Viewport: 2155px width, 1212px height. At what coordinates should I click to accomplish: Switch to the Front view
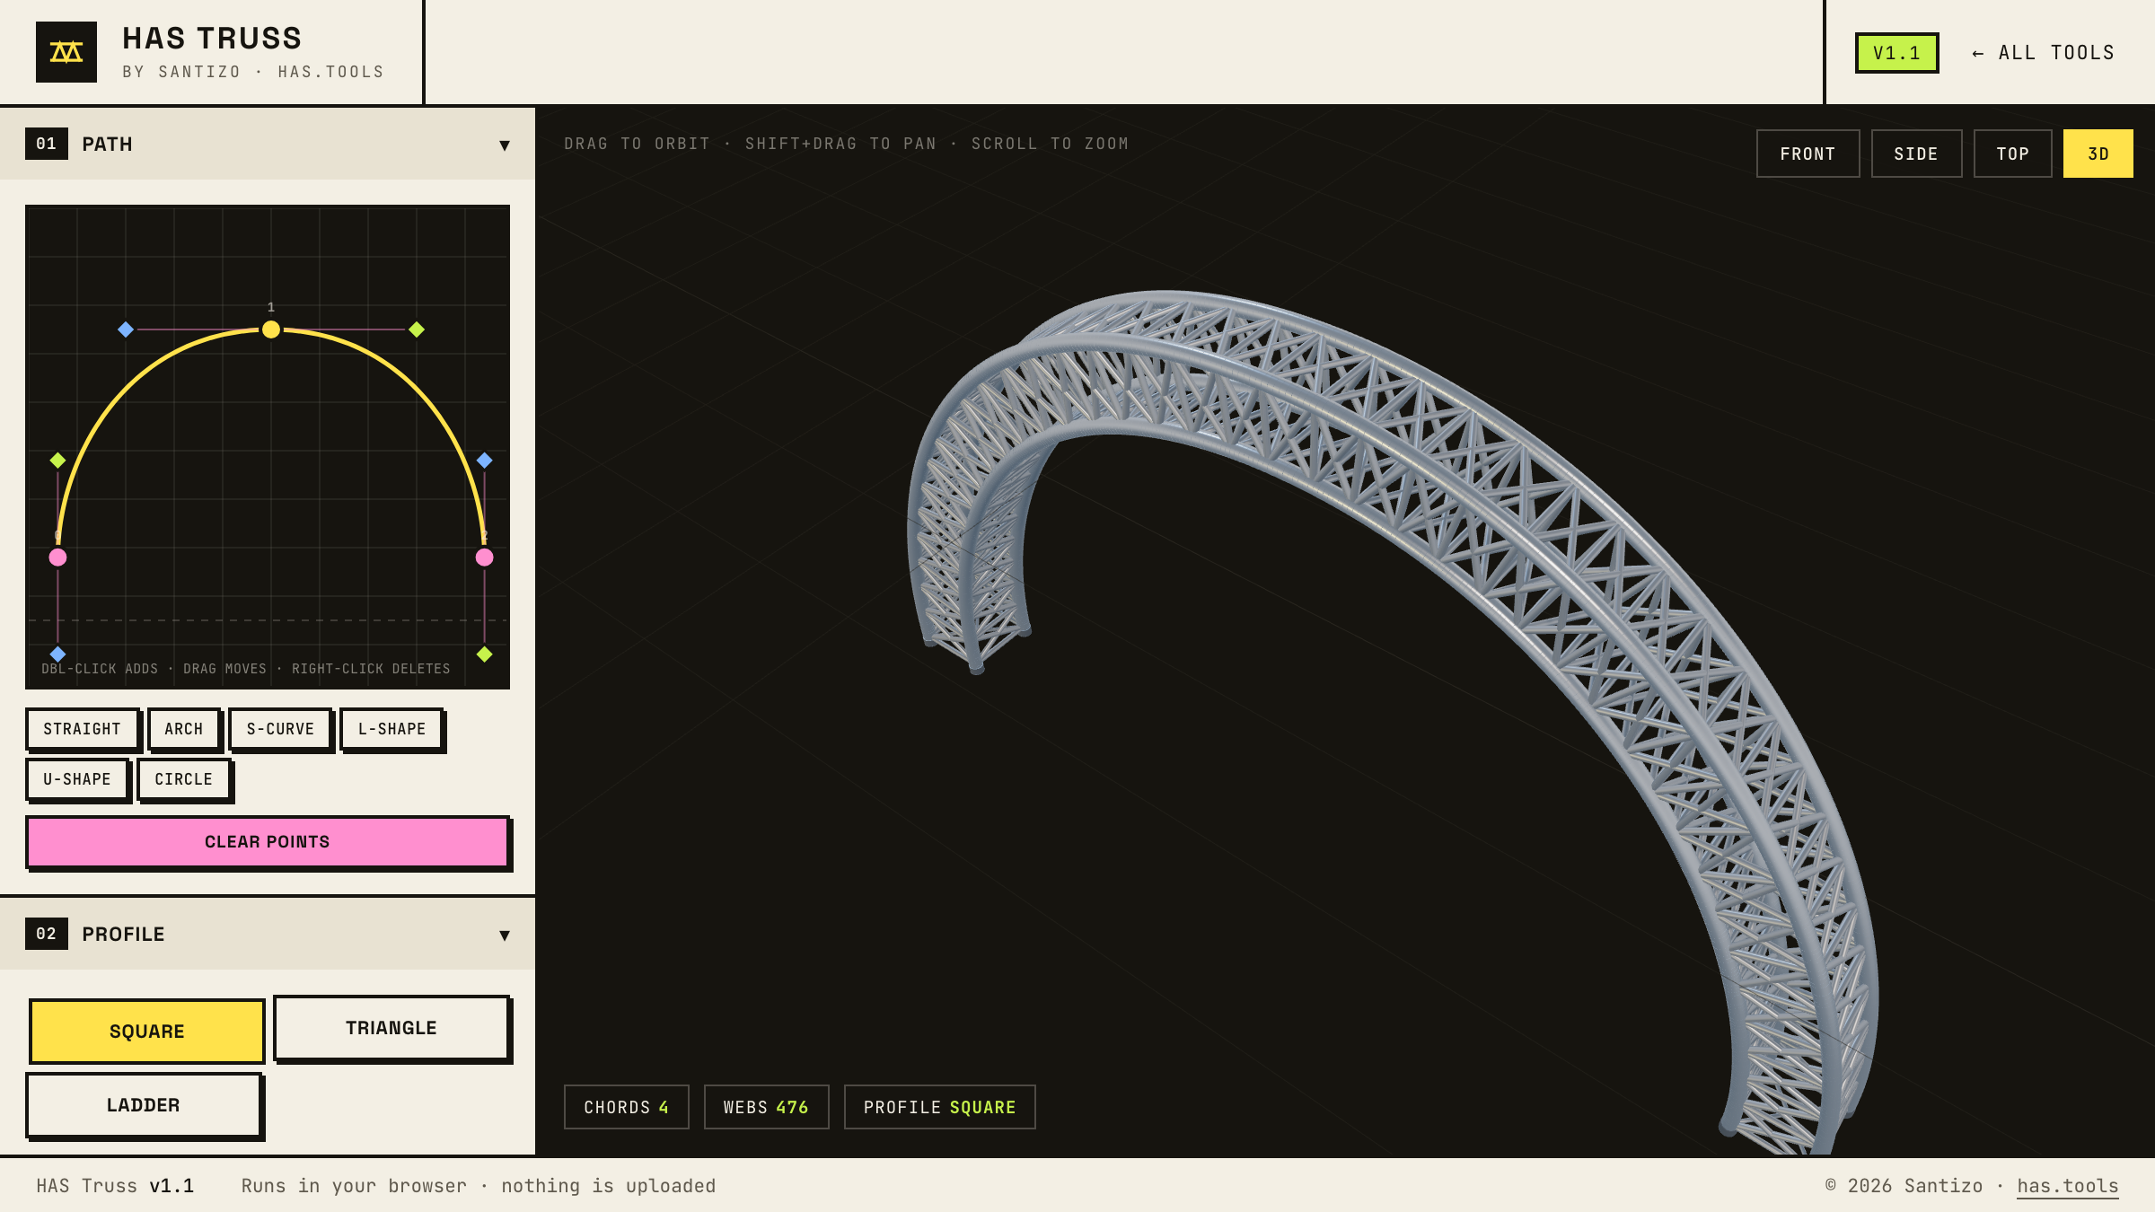click(1808, 154)
